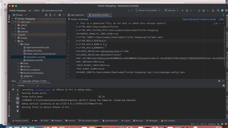Open the Logcat tool window tab
Image resolution: width=228 pixels, height=128 pixels.
point(126,121)
